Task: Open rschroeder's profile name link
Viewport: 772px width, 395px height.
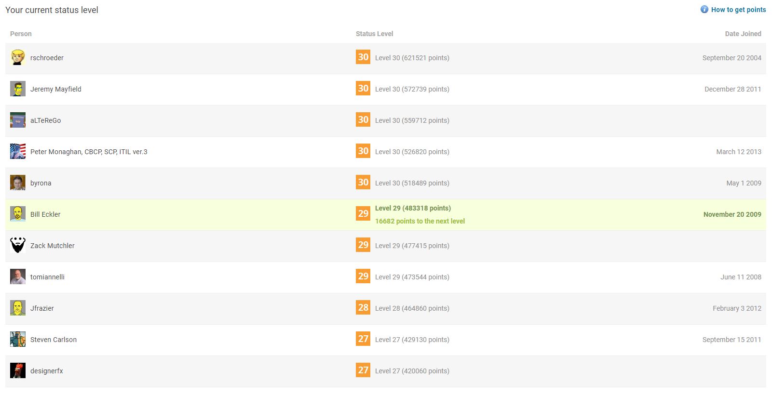Action: coord(47,58)
